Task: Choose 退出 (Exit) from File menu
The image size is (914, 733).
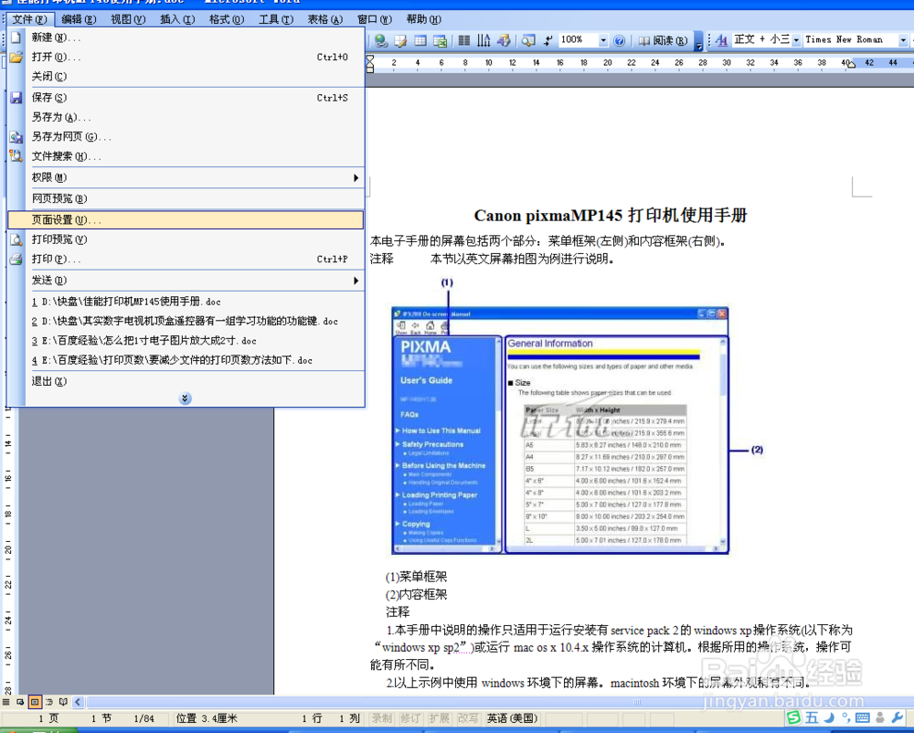Action: click(186, 381)
